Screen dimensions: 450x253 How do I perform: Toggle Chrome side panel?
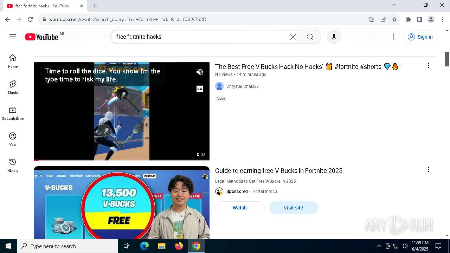pos(420,19)
